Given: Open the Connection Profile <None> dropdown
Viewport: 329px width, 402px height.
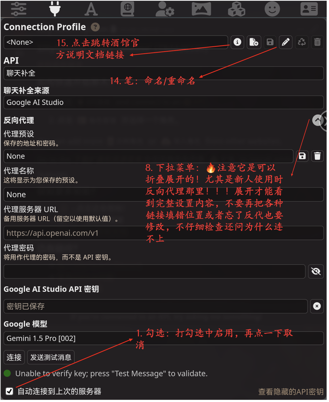Looking at the screenshot, I should [x=116, y=42].
